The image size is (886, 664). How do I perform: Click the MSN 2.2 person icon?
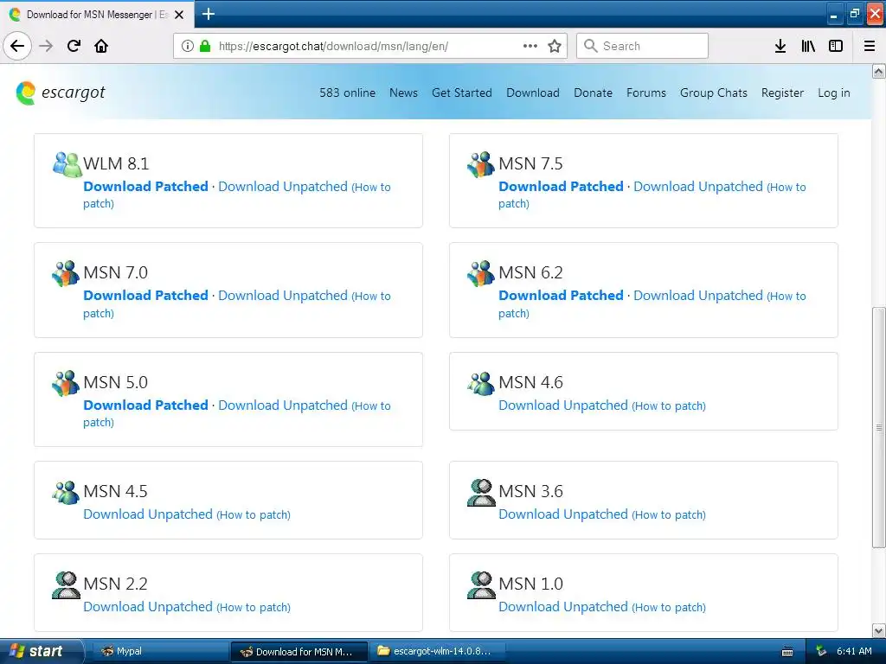(66, 585)
